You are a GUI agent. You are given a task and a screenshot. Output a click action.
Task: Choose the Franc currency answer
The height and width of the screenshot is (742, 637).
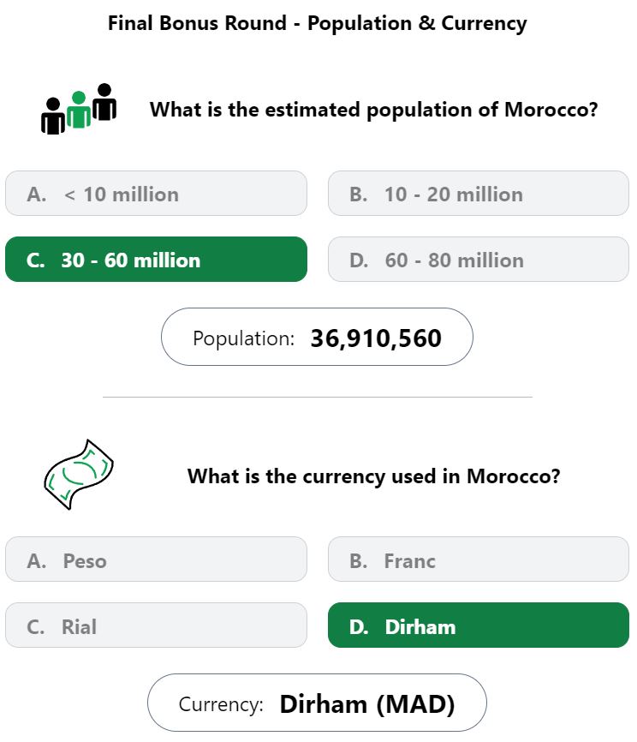click(x=479, y=559)
